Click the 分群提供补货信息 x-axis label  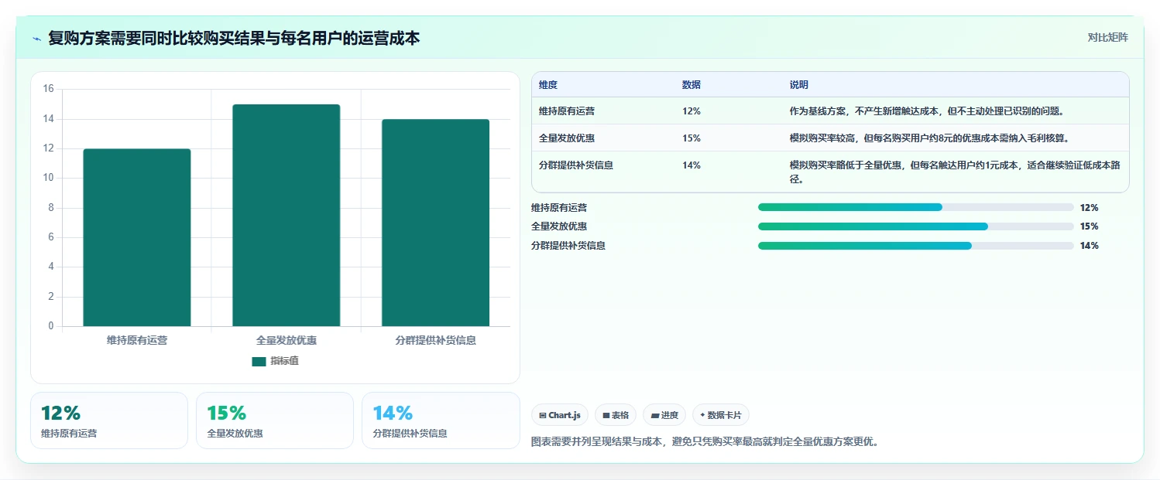[435, 340]
